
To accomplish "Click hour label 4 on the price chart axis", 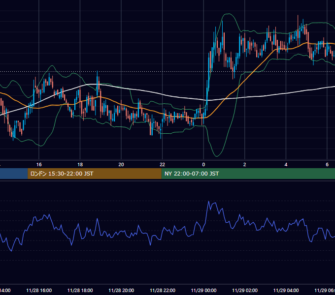I will coord(286,165).
